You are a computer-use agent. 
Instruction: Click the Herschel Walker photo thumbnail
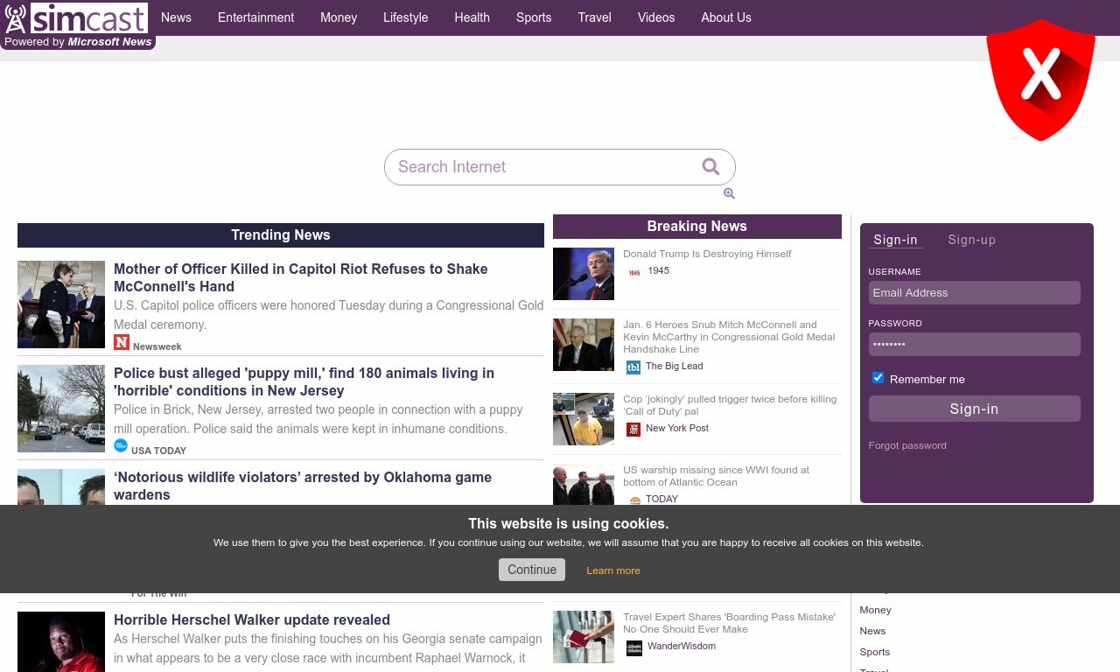61,641
